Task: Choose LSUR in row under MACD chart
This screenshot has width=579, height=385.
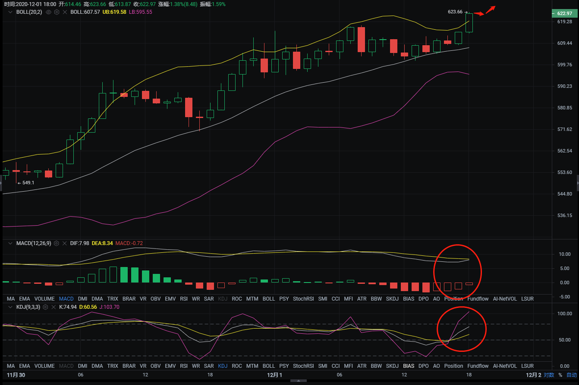Action: click(x=527, y=298)
